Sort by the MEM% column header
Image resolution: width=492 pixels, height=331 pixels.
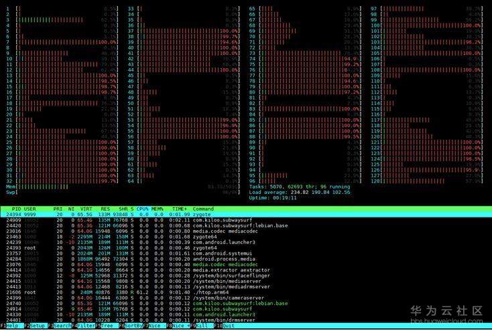[158, 209]
